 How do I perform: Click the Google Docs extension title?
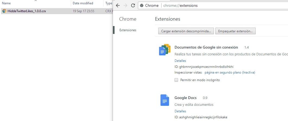[x=185, y=98]
